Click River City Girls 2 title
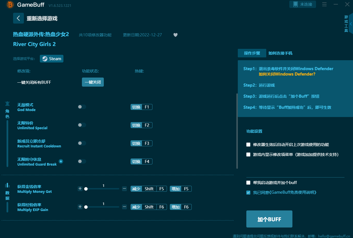Image resolution: width=353 pixels, height=238 pixels. (34, 44)
